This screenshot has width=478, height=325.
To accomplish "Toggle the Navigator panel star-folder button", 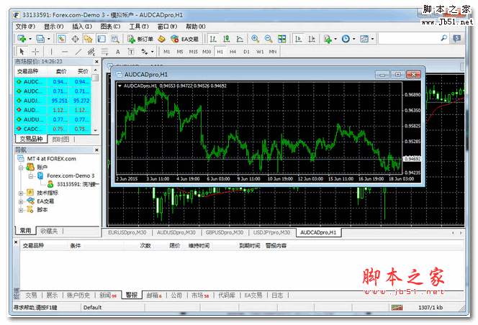I will pos(88,39).
